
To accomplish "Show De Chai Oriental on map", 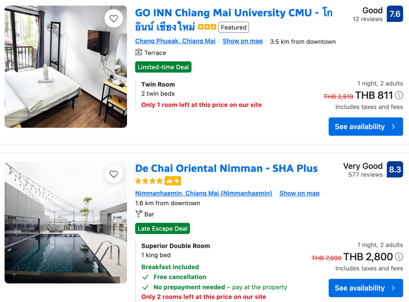I will click(x=299, y=193).
